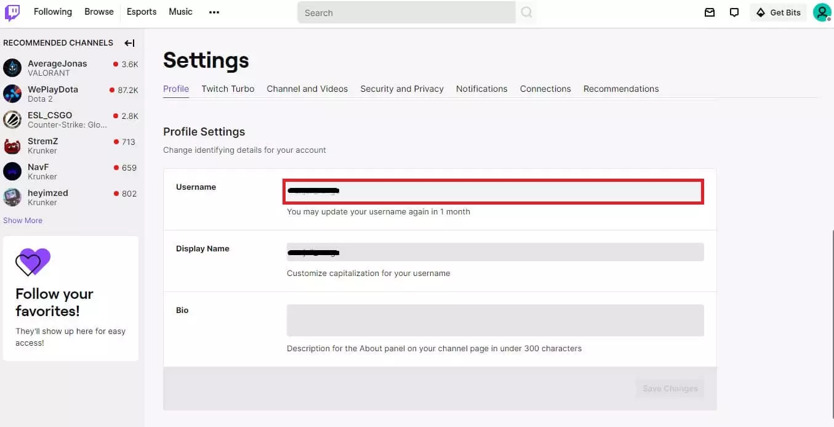Click the purple heart follow icon
This screenshot has height=427, width=834.
tap(33, 262)
